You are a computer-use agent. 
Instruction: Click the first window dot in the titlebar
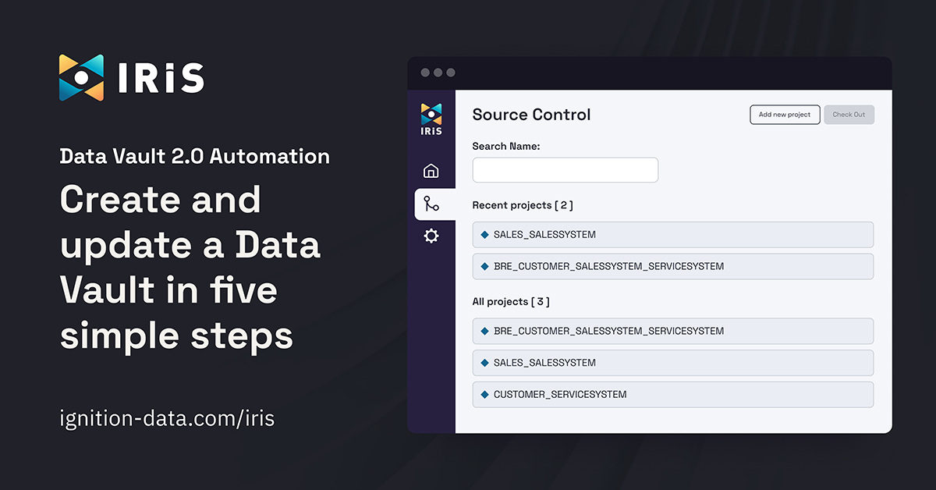(x=425, y=72)
